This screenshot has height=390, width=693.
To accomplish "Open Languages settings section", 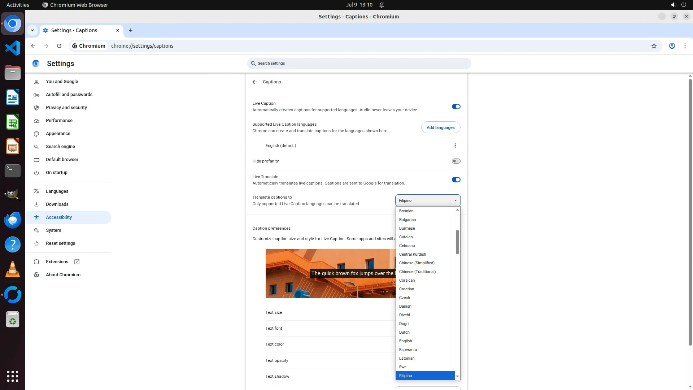I will click(57, 191).
